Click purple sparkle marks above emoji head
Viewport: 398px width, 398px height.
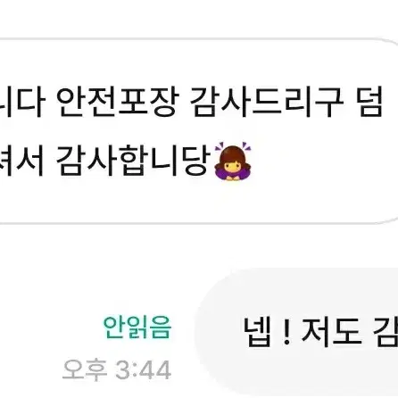(x=233, y=145)
